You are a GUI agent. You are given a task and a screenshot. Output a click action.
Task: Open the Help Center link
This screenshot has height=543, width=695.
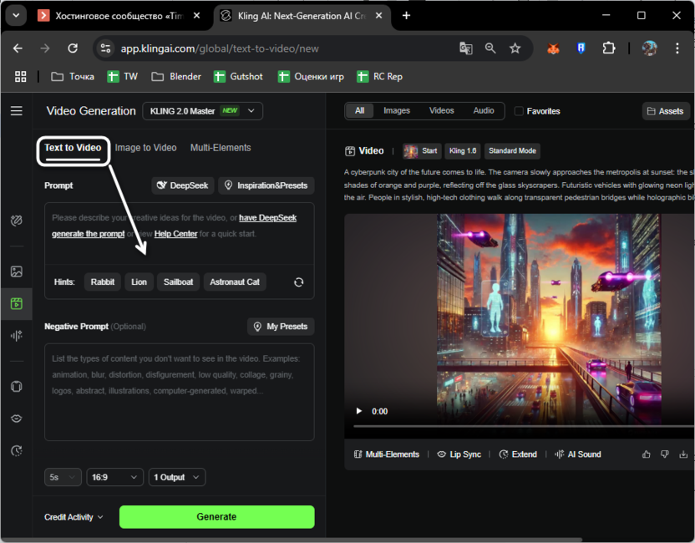(175, 234)
